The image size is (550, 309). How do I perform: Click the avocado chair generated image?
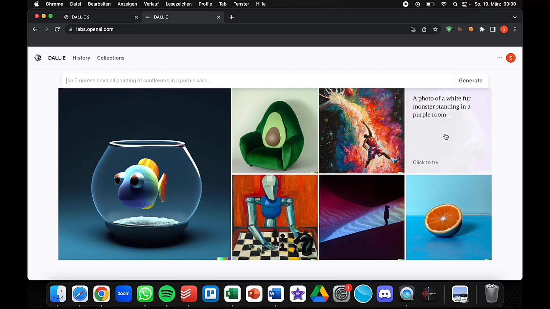275,130
